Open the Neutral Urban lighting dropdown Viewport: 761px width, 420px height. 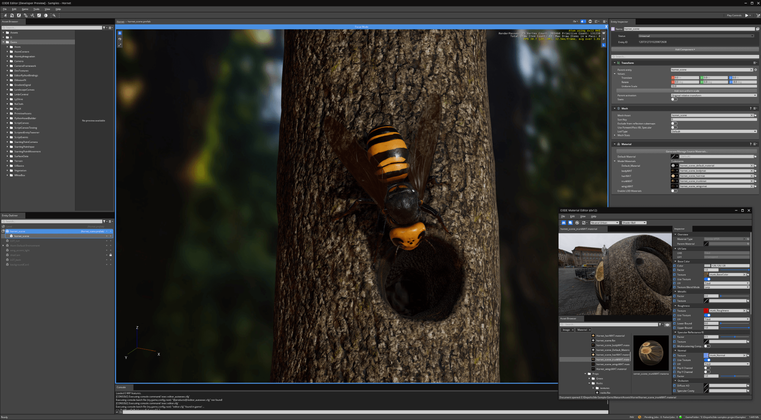(604, 223)
